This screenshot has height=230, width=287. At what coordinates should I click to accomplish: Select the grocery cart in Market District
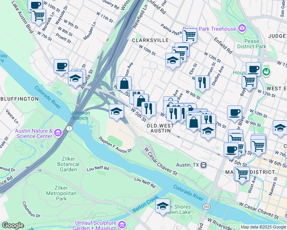242,175
